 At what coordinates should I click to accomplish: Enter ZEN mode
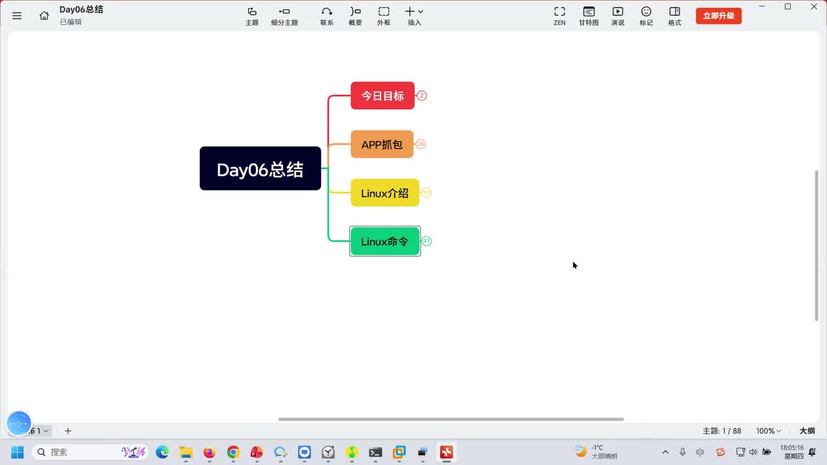(x=560, y=16)
